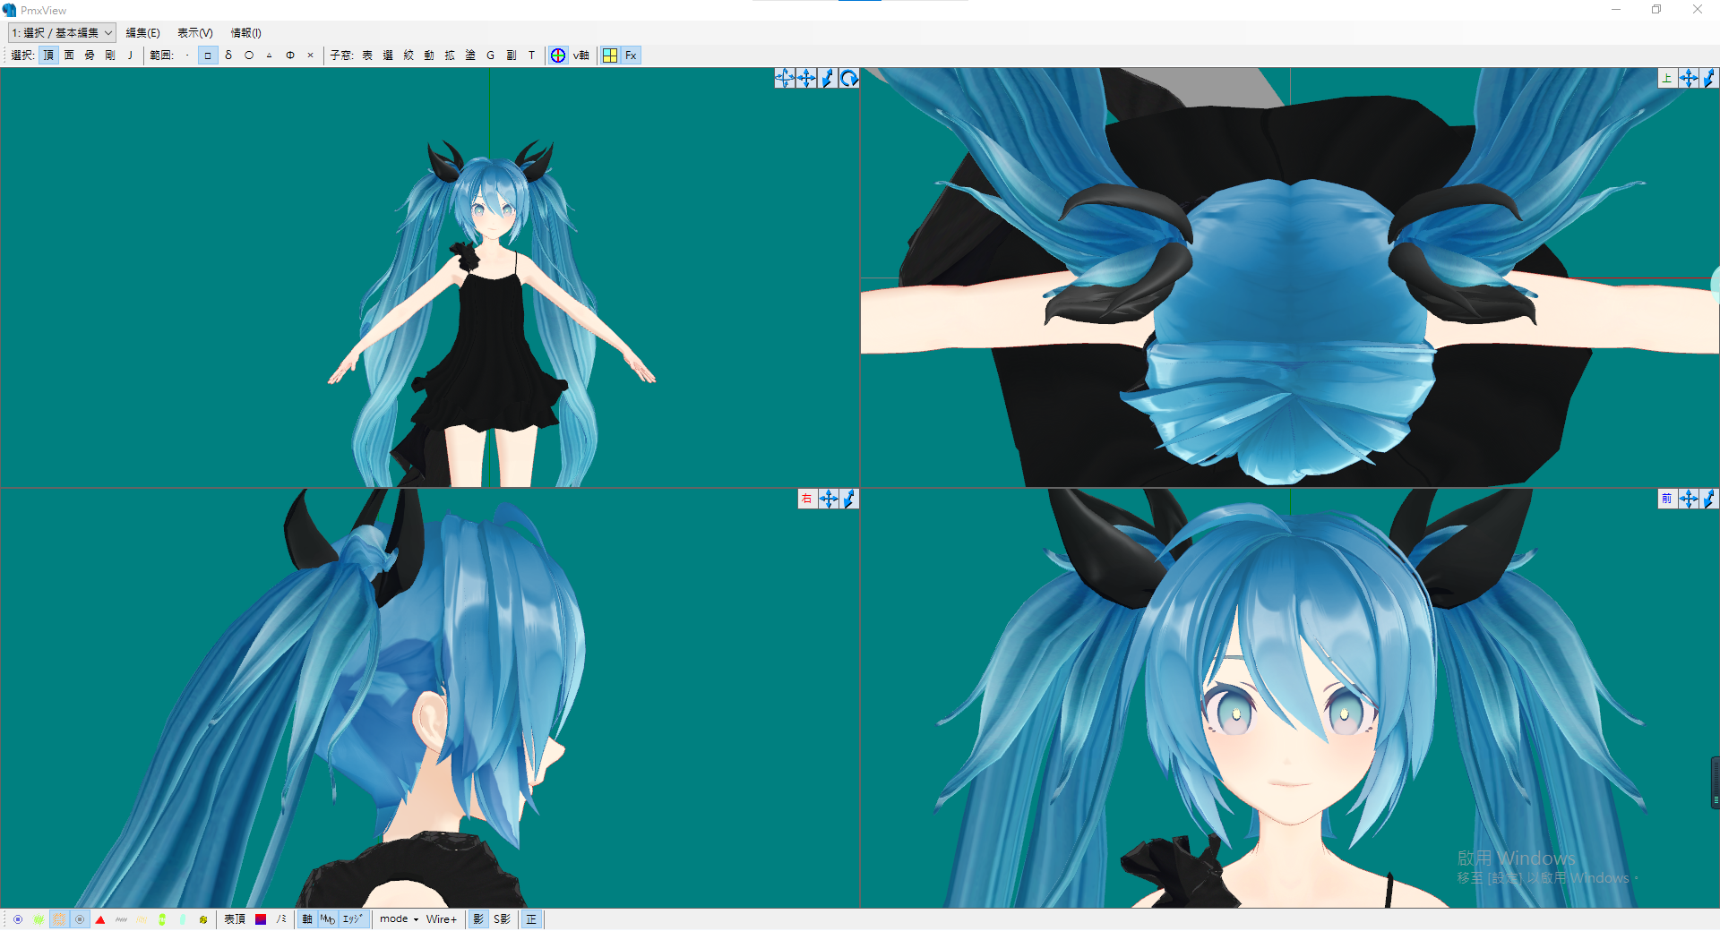Click the 表頂 button in the status bar
Image resolution: width=1720 pixels, height=931 pixels.
click(x=236, y=919)
